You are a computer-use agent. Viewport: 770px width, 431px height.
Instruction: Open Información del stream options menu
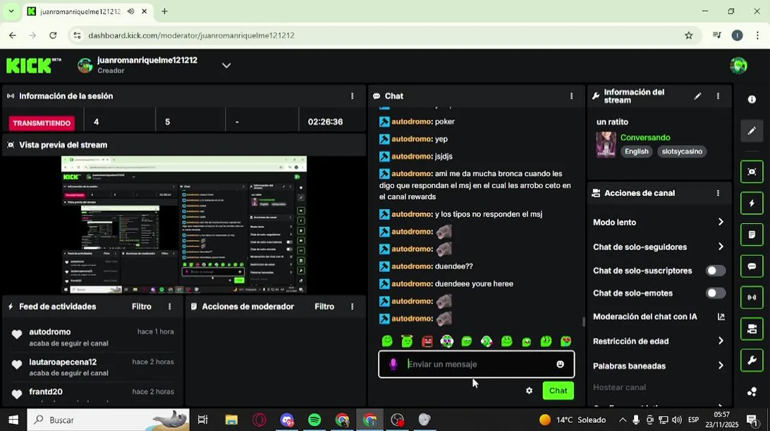click(718, 96)
